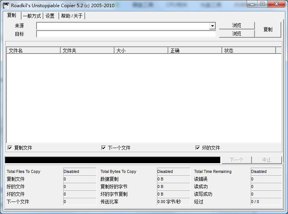
Task: Minimize the Unstoppable Copier window
Action: (252, 4)
